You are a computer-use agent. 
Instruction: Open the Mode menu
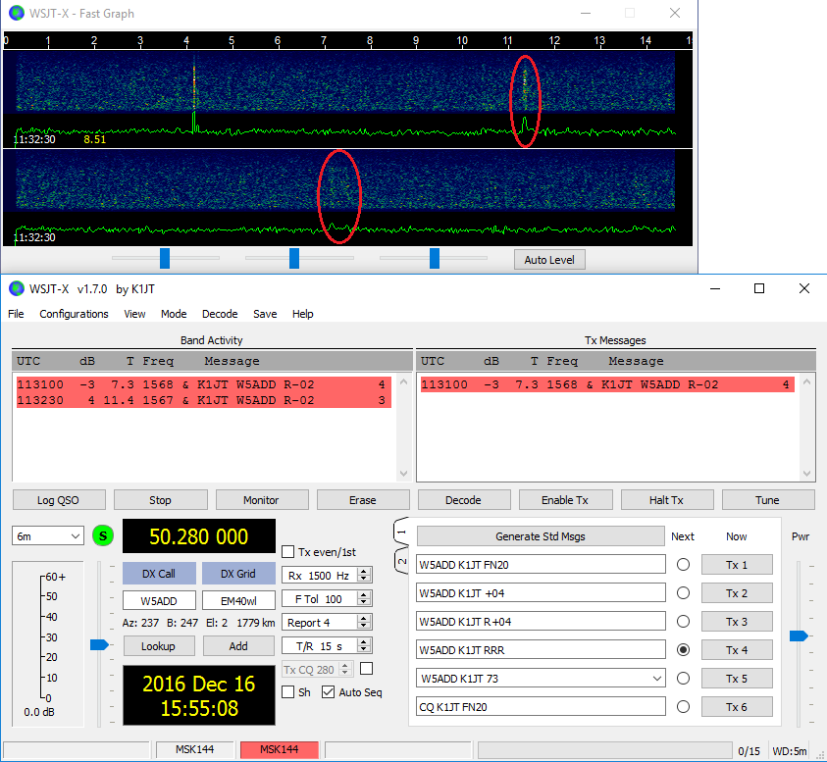click(x=174, y=314)
